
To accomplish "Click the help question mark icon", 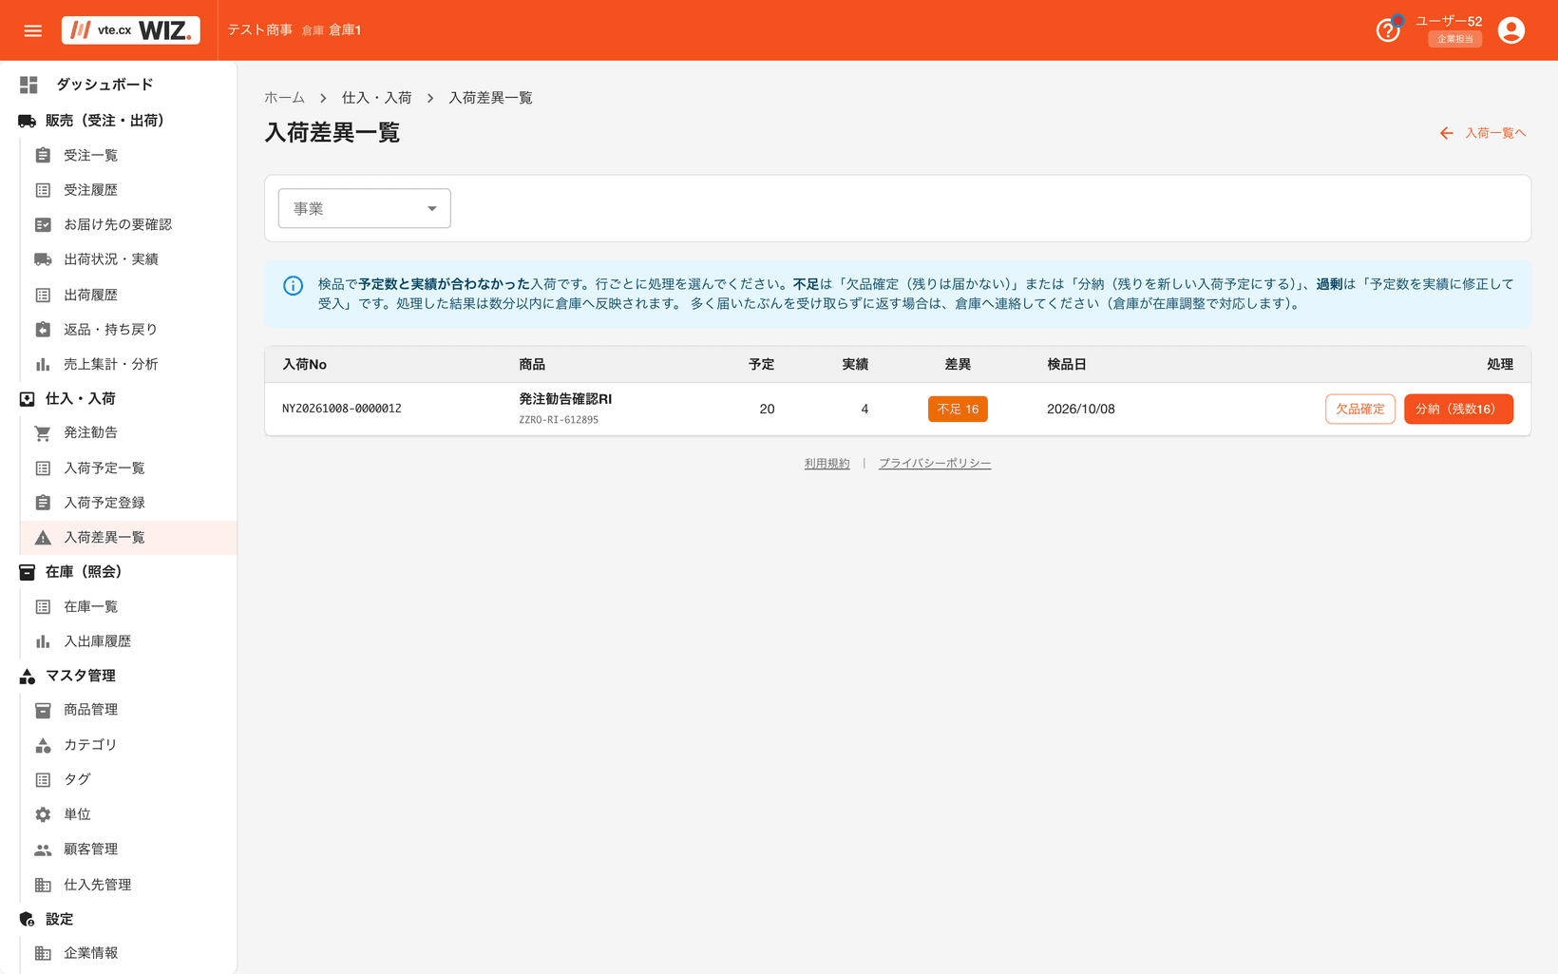I will point(1388,30).
